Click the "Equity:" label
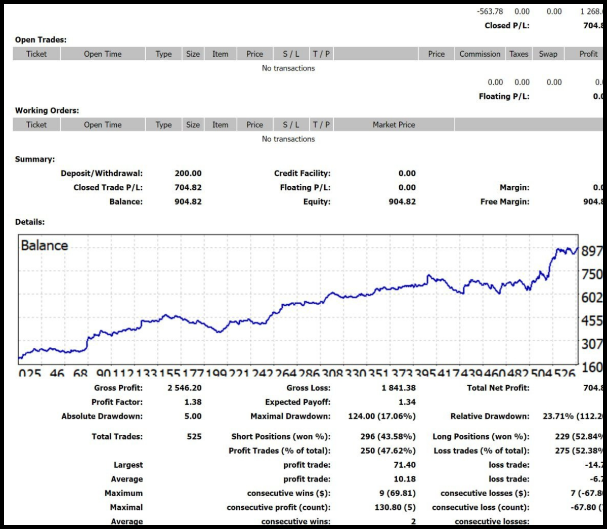Viewport: 607px width, 529px height. pos(317,201)
